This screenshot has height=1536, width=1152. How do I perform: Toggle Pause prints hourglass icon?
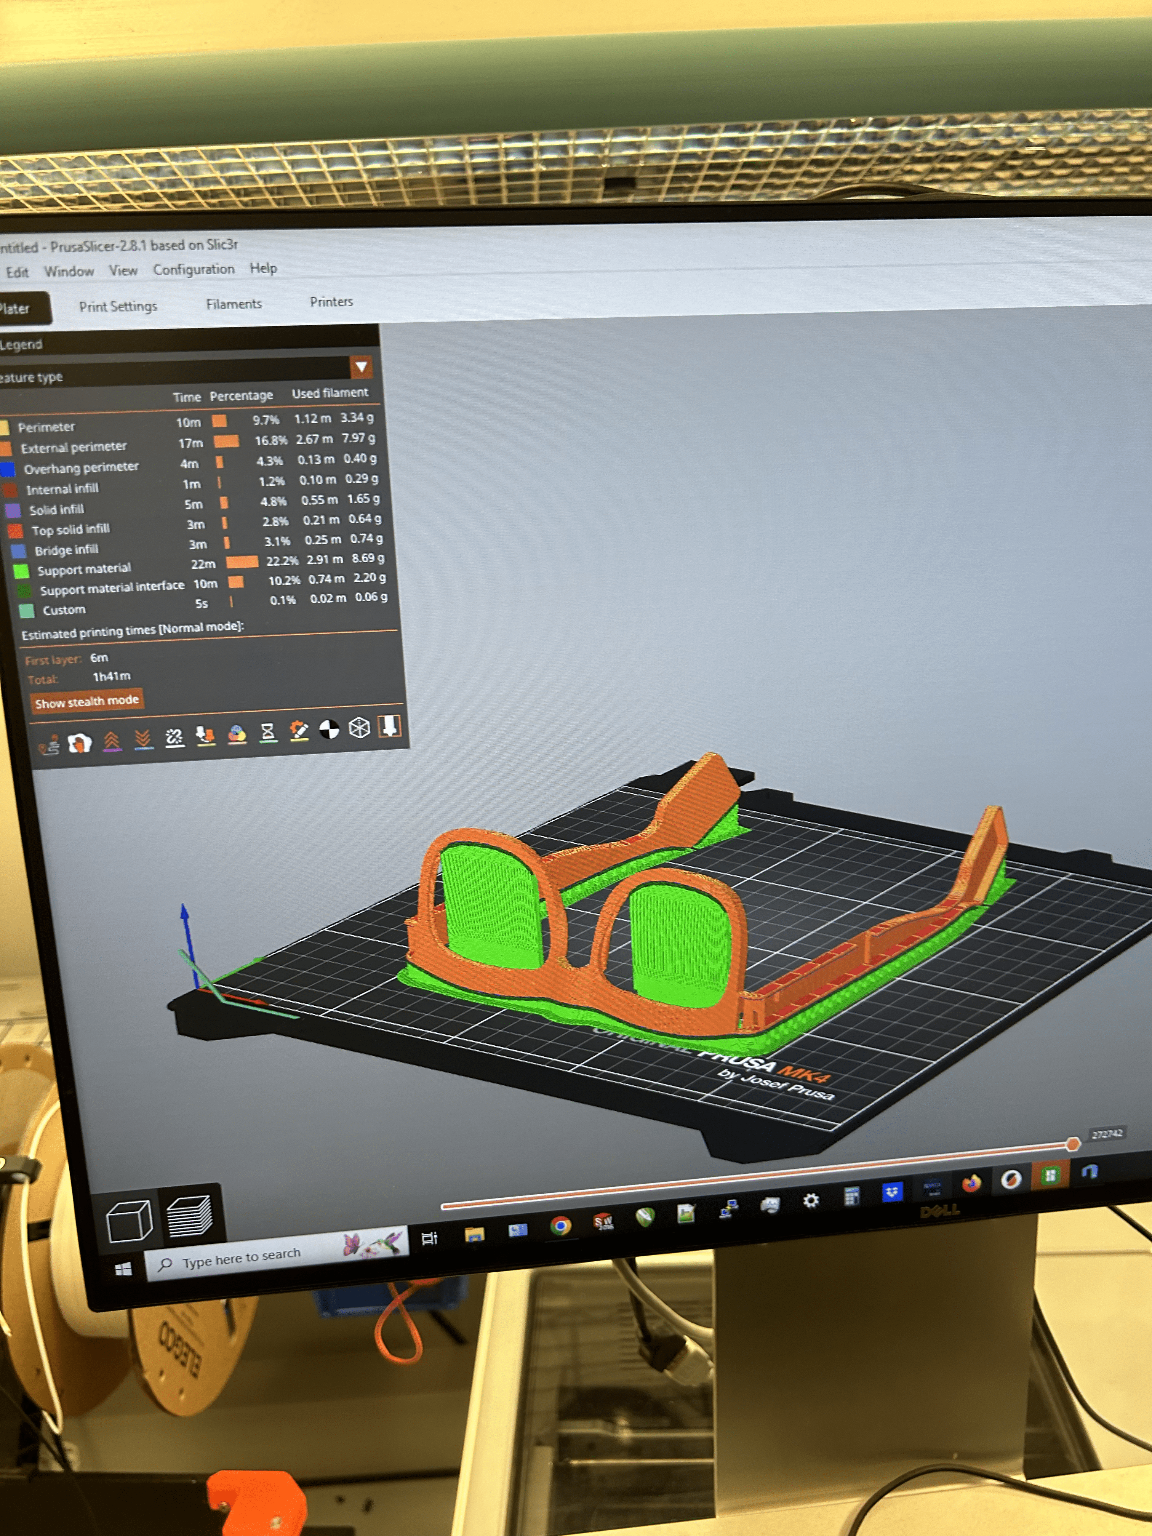coord(267,732)
